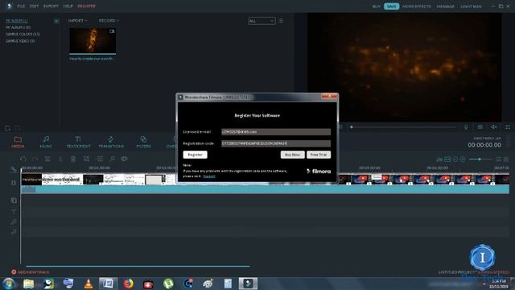
Task: Click the magnifier icon in timeline toolbar
Action: coord(113,159)
